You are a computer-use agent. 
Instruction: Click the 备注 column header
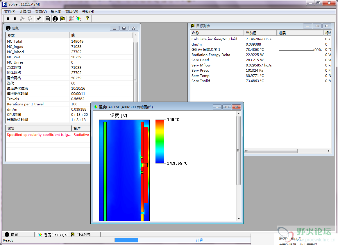click(81, 129)
